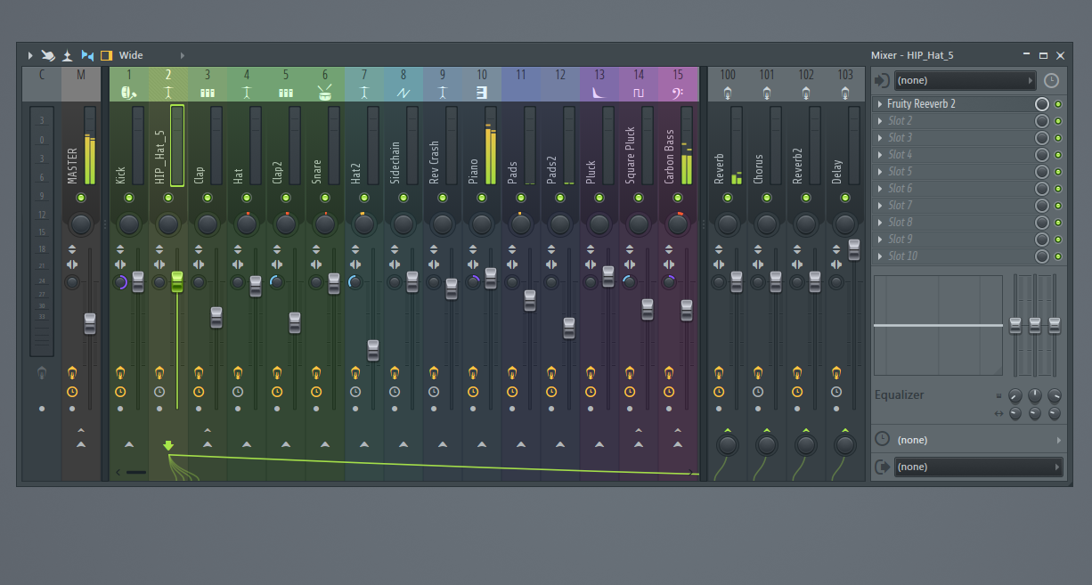
Task: Click the Square Pluck waveform icon
Action: click(639, 93)
